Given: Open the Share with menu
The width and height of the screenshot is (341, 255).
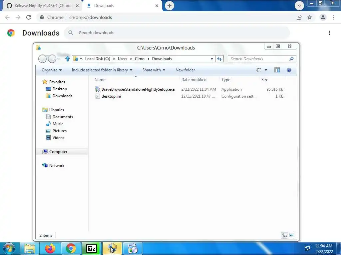Looking at the screenshot, I should pyautogui.click(x=154, y=70).
